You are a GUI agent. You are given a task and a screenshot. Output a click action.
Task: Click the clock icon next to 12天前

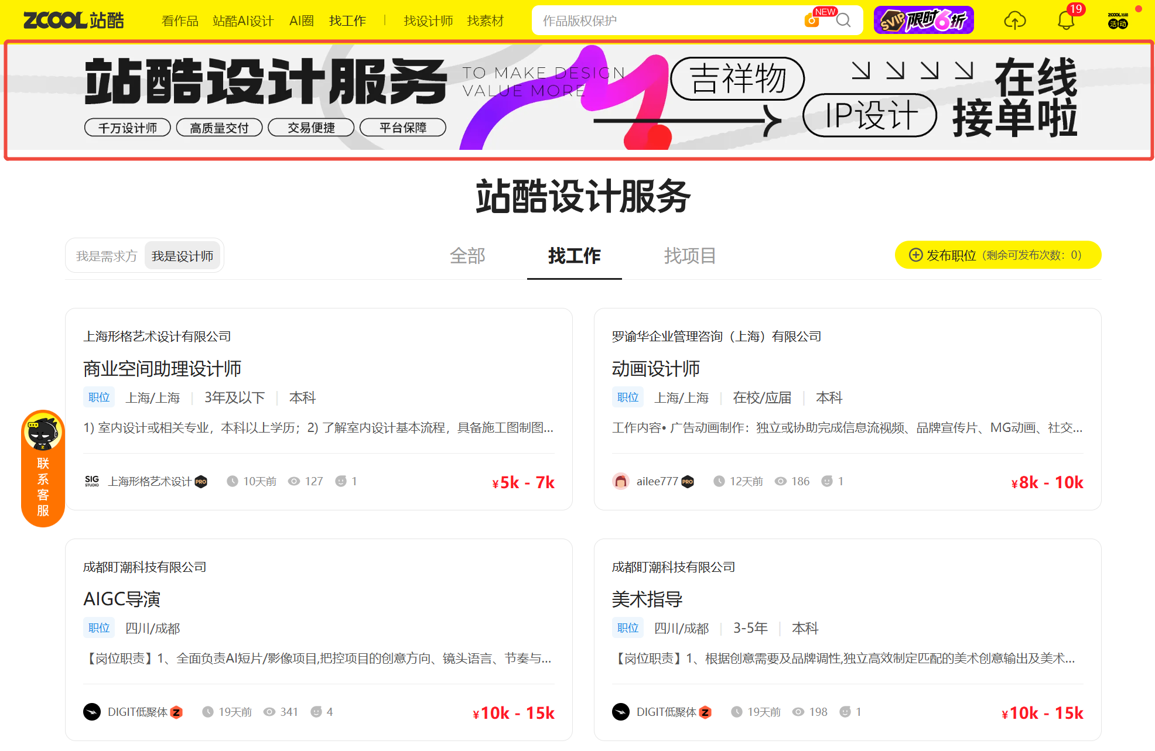click(x=719, y=481)
